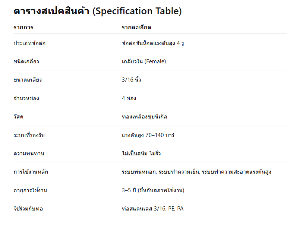Select the "ระบบที่รองรับ" row label

pyautogui.click(x=29, y=135)
